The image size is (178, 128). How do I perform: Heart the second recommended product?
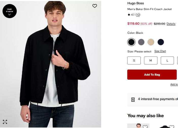pos(172,127)
